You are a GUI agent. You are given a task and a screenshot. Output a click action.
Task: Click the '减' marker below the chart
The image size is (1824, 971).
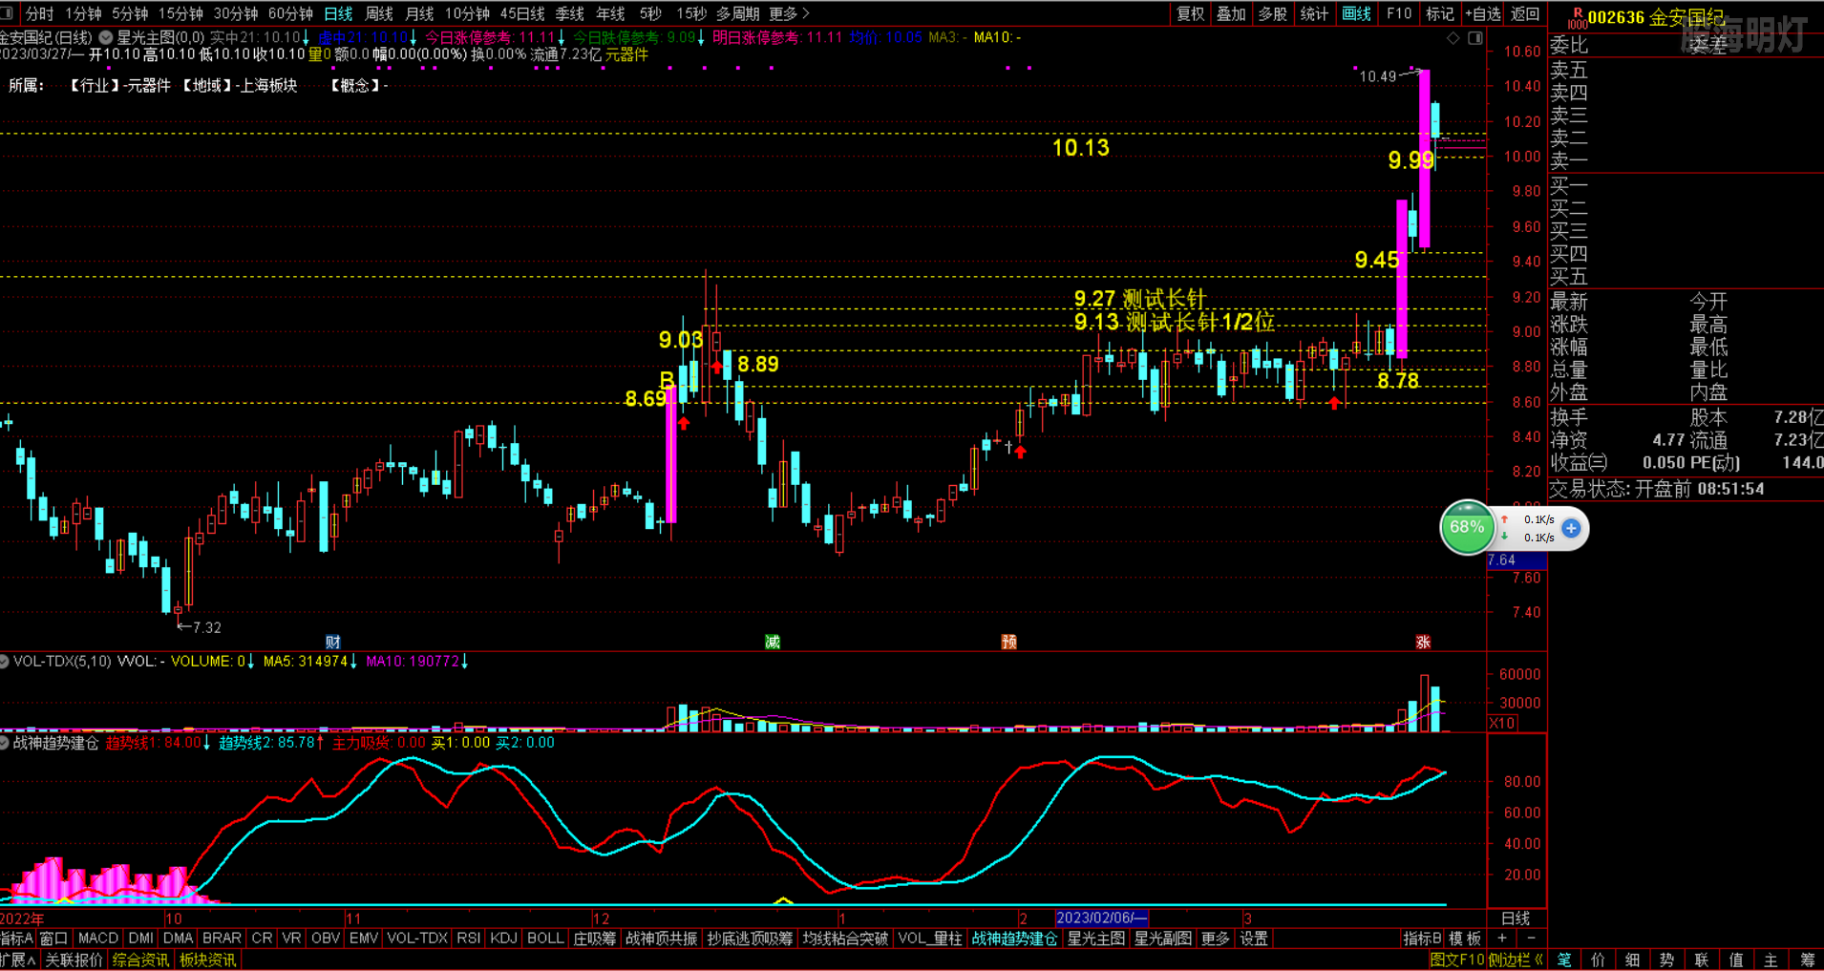coord(773,643)
